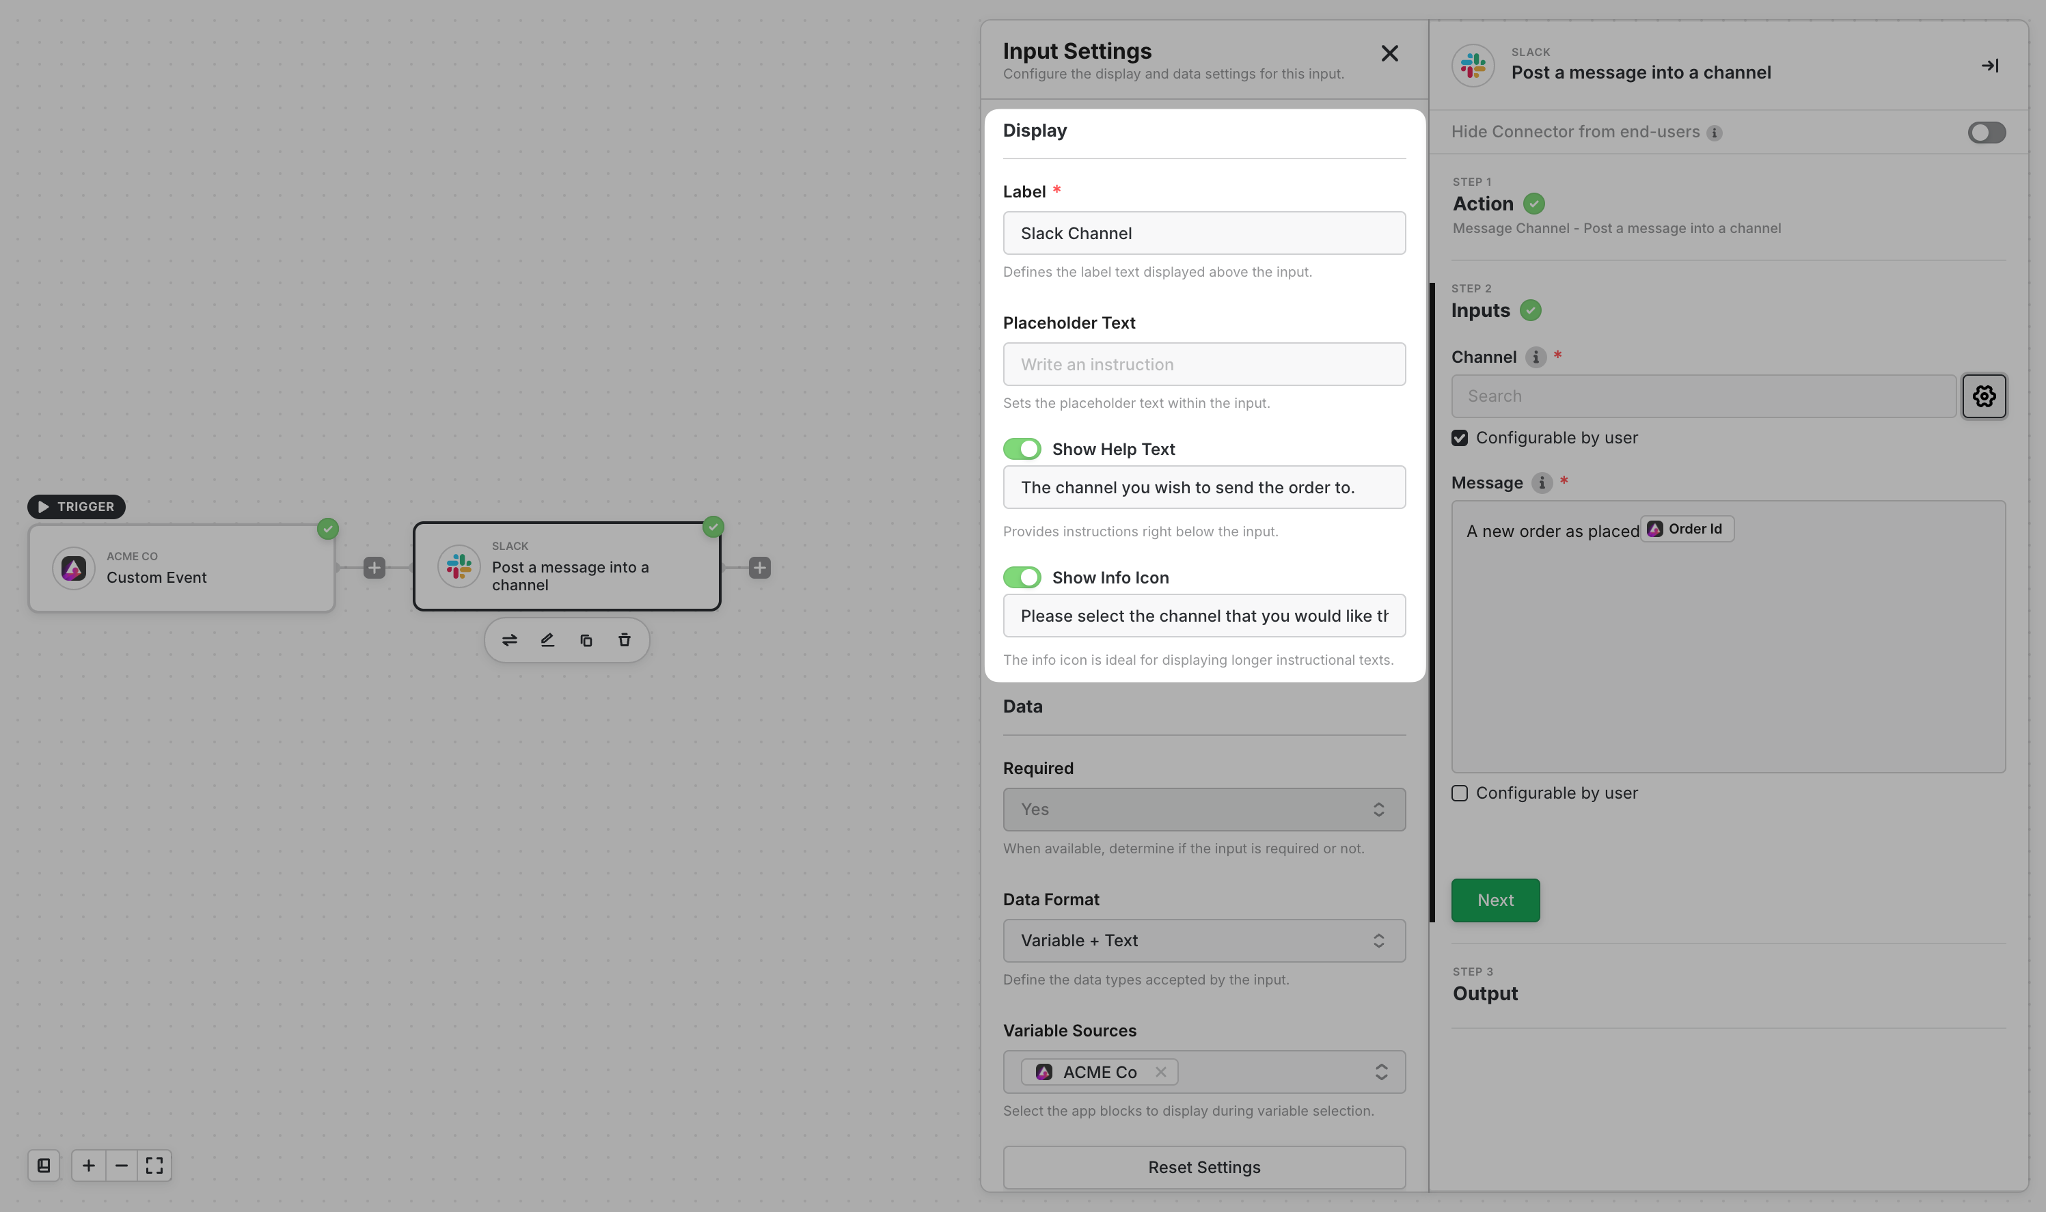
Task: Click the trash delete icon below the Slack node
Action: pos(624,640)
